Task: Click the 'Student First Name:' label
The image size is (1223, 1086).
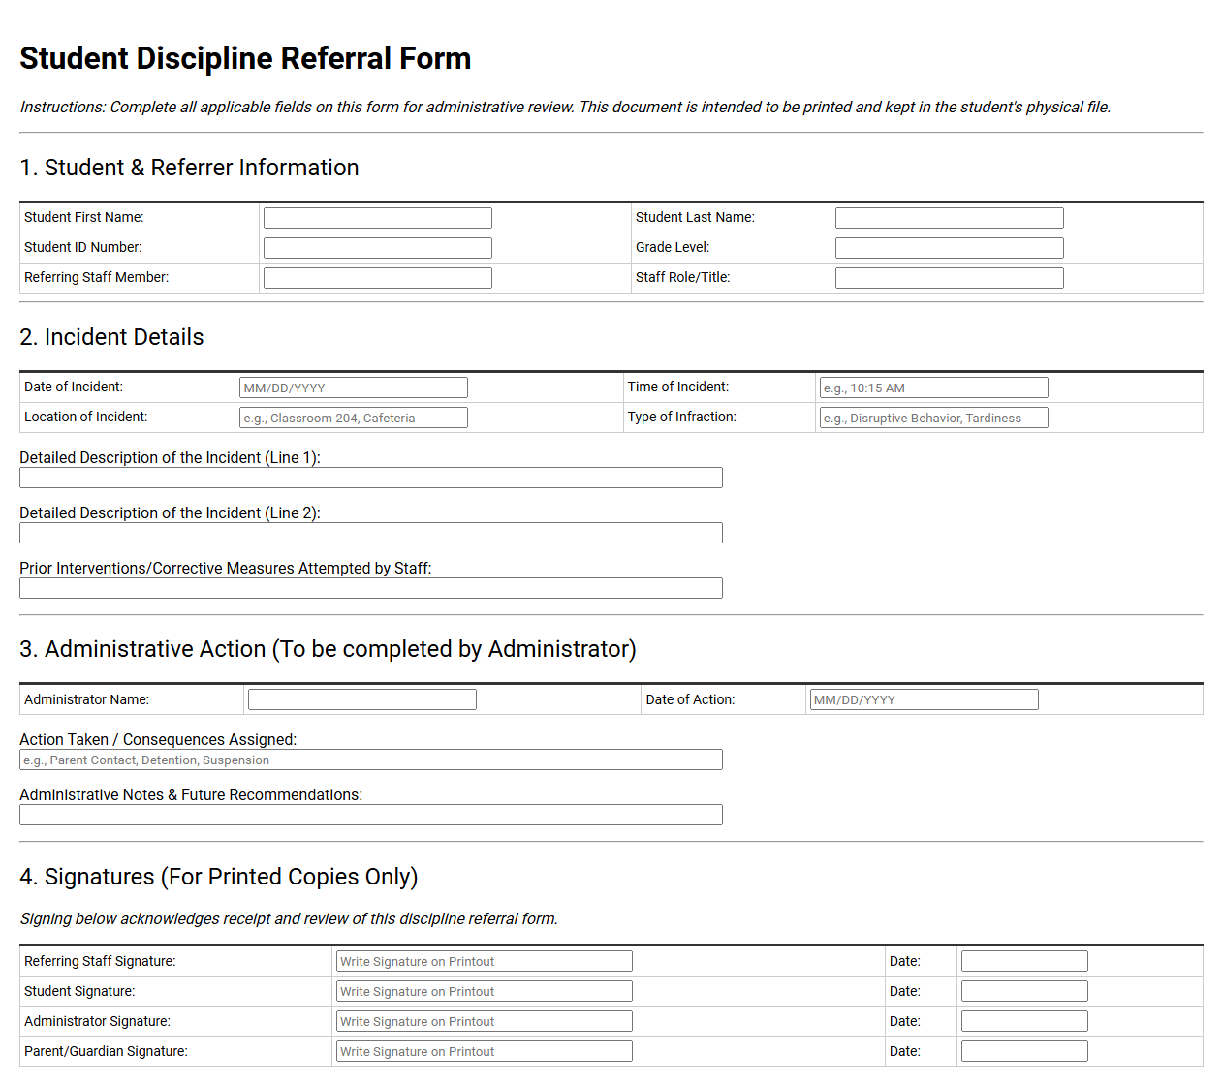Action: tap(84, 217)
